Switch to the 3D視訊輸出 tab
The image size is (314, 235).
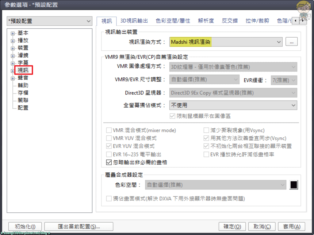(134, 21)
